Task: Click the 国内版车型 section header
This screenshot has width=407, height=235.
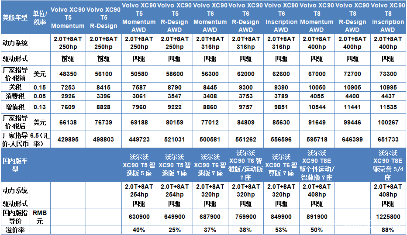Action: point(15,165)
